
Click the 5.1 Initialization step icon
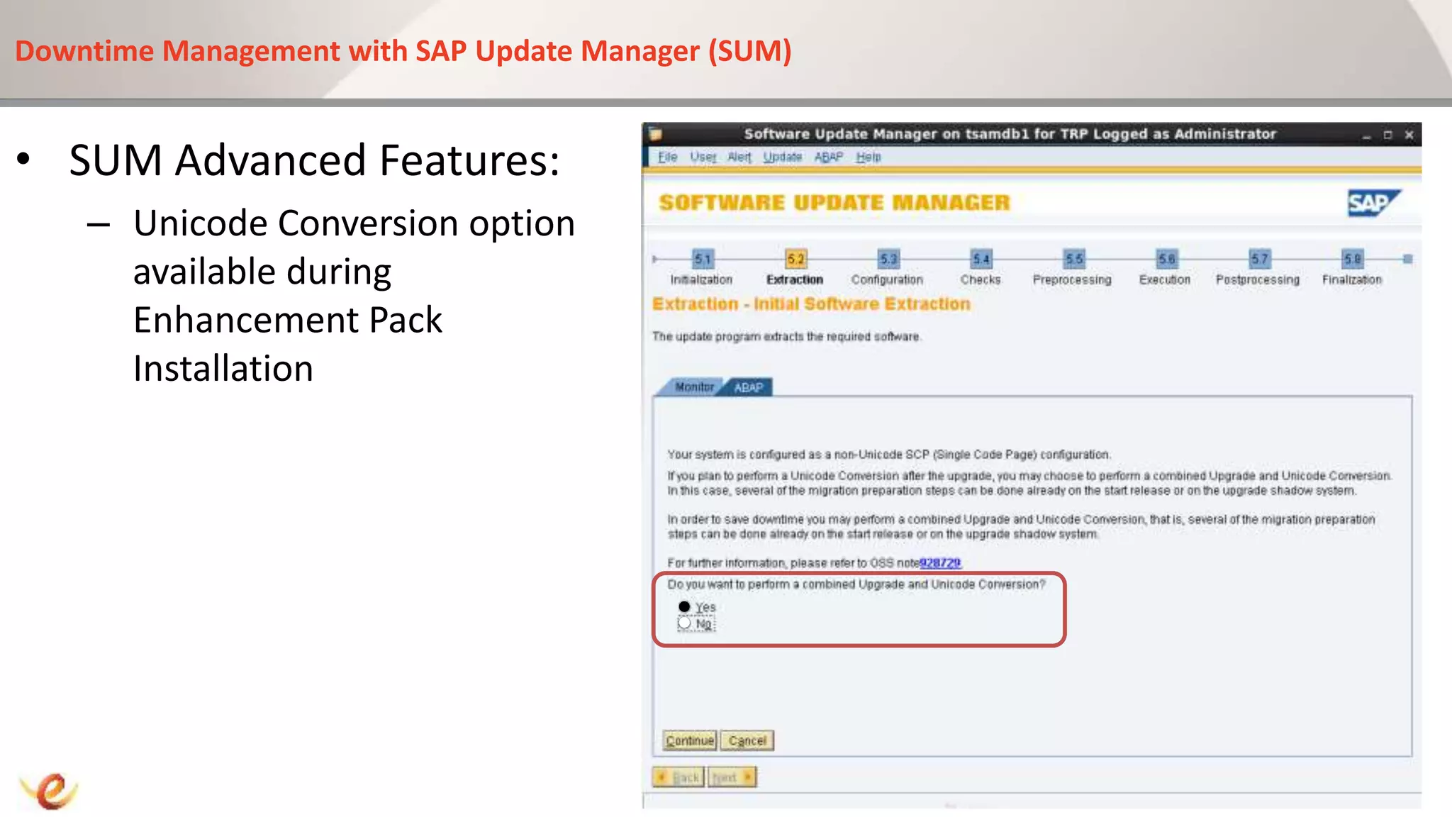[x=703, y=259]
